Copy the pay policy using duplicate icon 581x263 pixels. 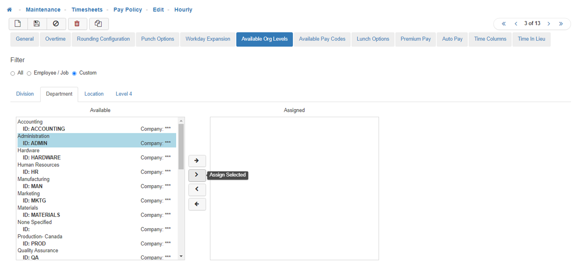98,24
